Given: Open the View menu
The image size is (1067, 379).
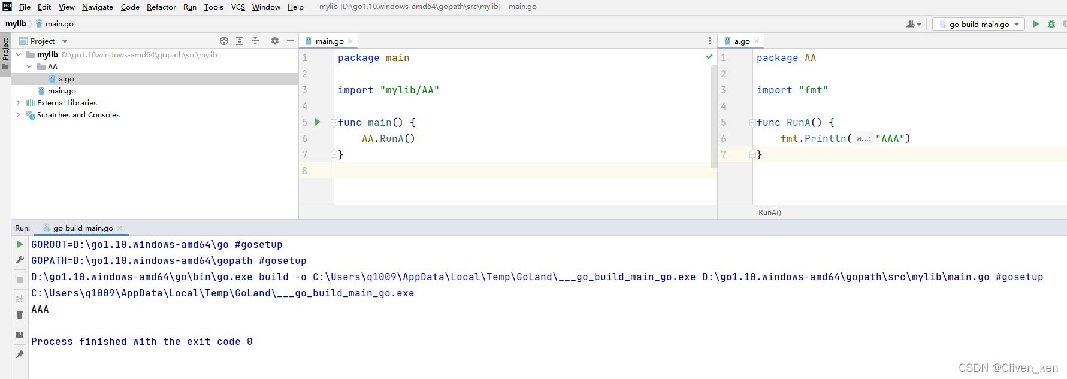Looking at the screenshot, I should pyautogui.click(x=67, y=7).
